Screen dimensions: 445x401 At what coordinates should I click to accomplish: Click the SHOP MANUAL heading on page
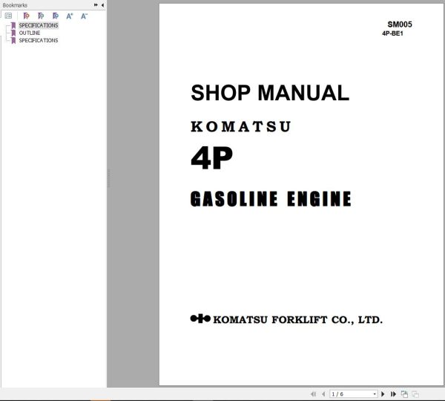[270, 93]
